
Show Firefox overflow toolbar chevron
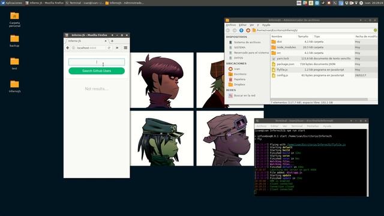click(x=117, y=48)
